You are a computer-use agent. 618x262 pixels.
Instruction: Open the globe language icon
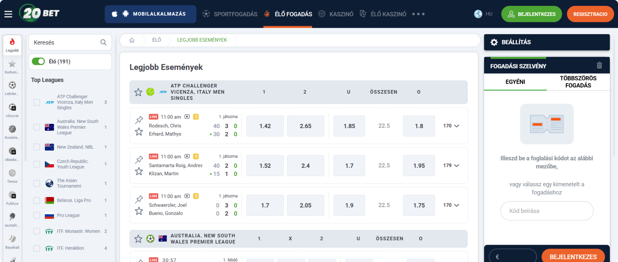(x=478, y=14)
